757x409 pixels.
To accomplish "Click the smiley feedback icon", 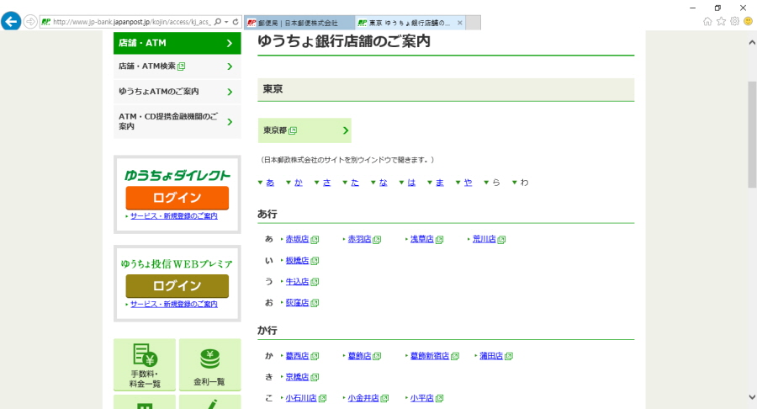I will [x=748, y=21].
